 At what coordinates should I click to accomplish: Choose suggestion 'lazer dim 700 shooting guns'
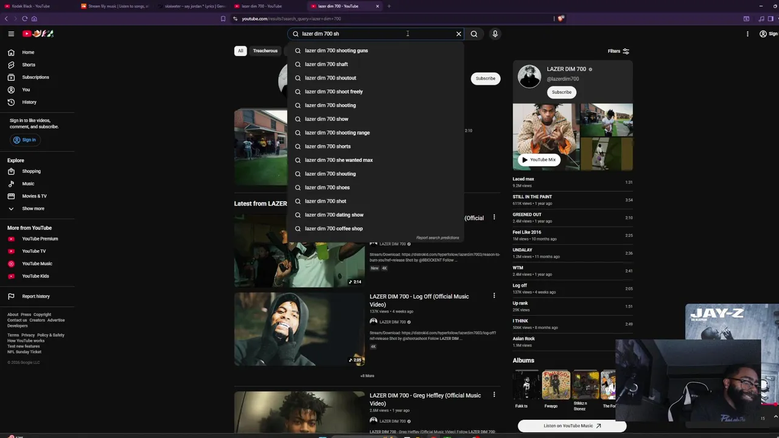tap(376, 50)
